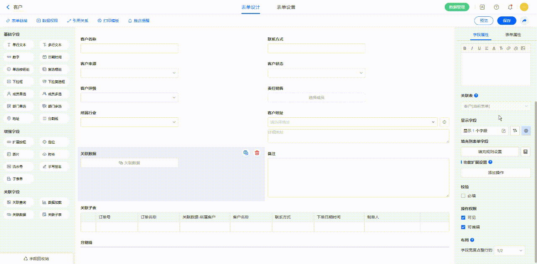Open the 客户状态 dropdown
This screenshot has width=537, height=264.
tap(316, 73)
